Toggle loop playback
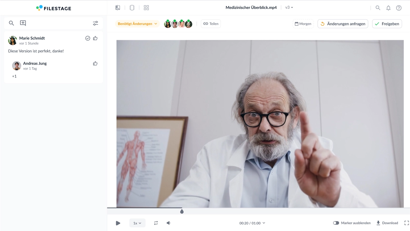Image resolution: width=410 pixels, height=231 pixels. pyautogui.click(x=156, y=223)
